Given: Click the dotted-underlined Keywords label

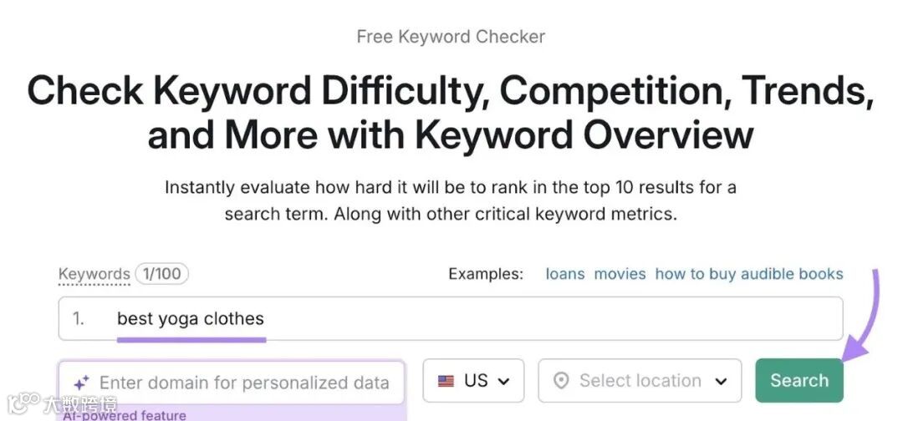Looking at the screenshot, I should click(94, 274).
